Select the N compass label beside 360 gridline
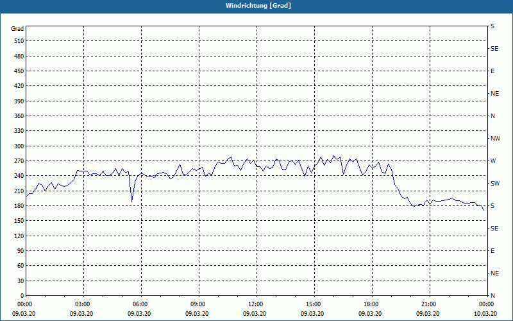 pyautogui.click(x=492, y=116)
